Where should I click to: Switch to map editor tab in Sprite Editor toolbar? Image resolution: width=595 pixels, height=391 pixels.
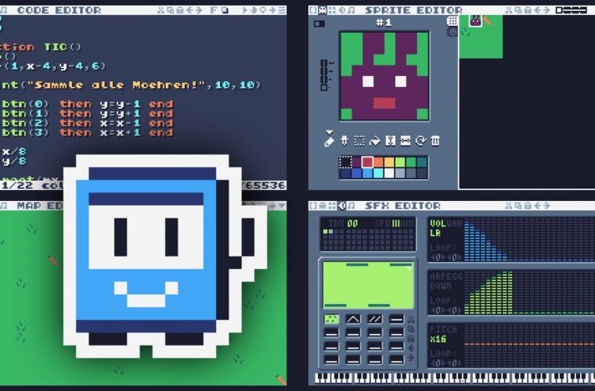click(332, 10)
